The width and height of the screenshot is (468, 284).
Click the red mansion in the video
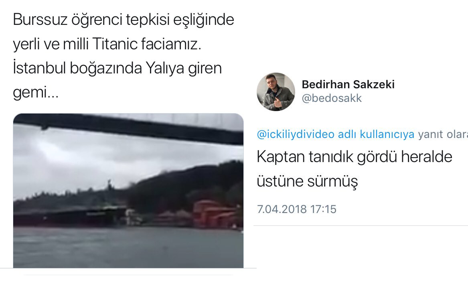click(x=213, y=215)
